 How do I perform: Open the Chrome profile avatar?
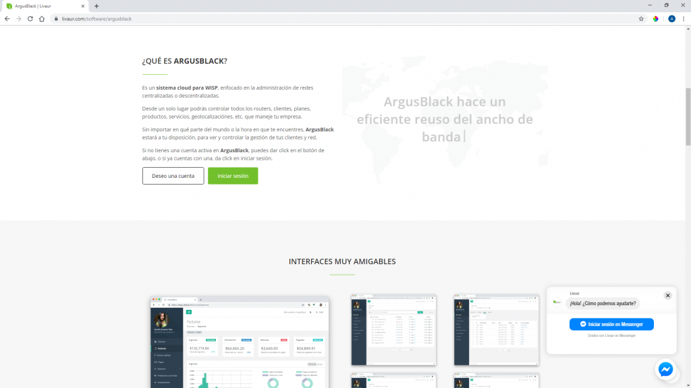[x=671, y=19]
